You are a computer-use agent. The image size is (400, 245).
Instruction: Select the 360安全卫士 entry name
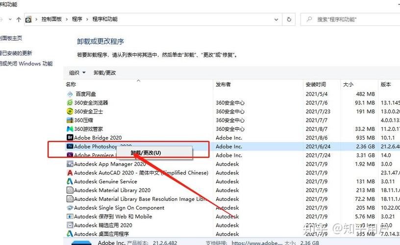tap(89, 111)
